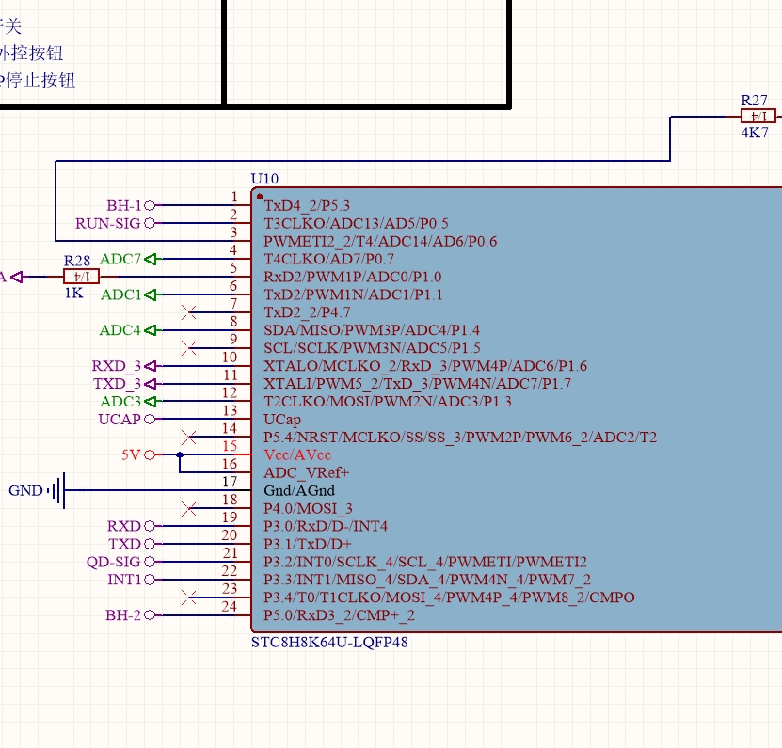The height and width of the screenshot is (748, 782).
Task: Select the INT1 net port
Action: click(x=131, y=580)
